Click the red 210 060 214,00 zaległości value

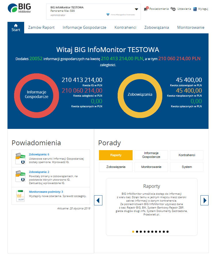(82, 91)
